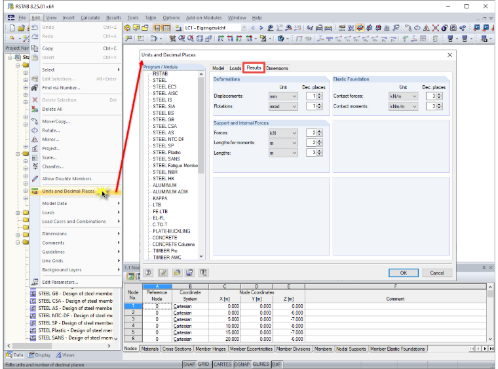Image resolution: width=498 pixels, height=369 pixels.
Task: Switch to Loads tab in Units dialog
Action: tap(235, 68)
